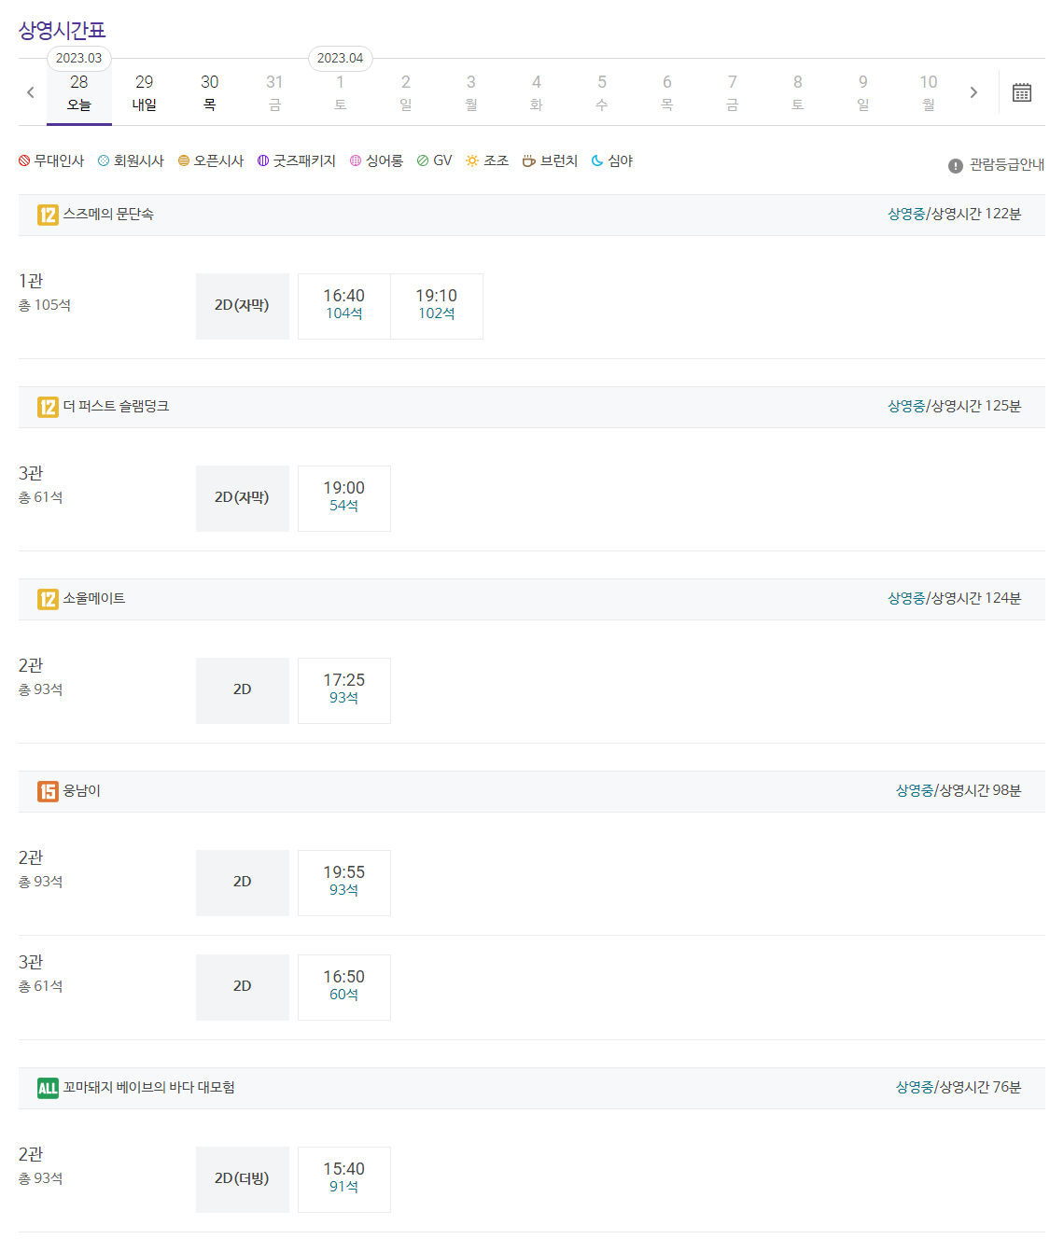
Task: Book the 17:25 소울메이트 showing
Action: [344, 690]
